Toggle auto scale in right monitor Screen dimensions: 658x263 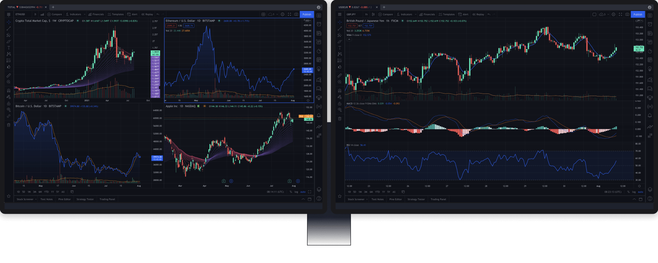pyautogui.click(x=640, y=192)
